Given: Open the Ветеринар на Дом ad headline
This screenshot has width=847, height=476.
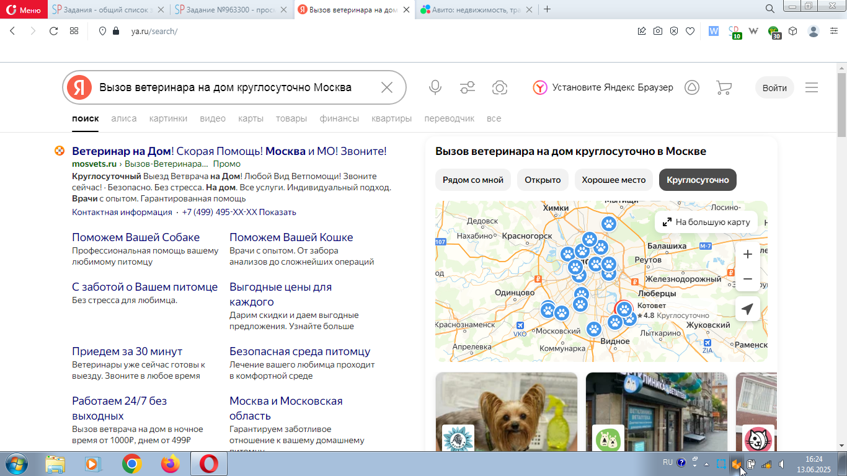Looking at the screenshot, I should 229,151.
